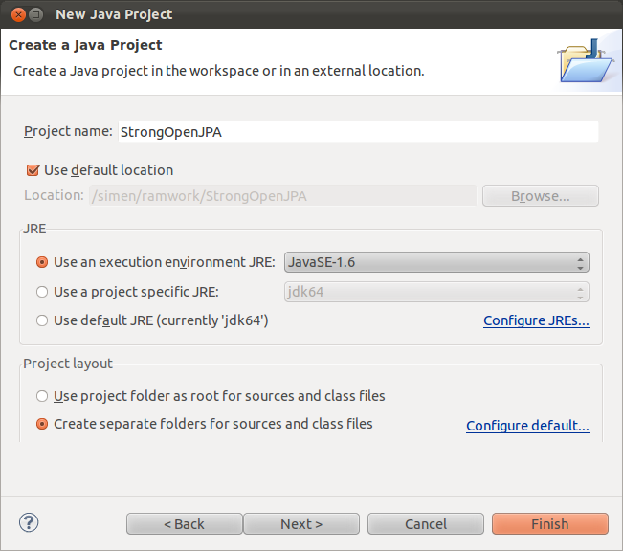Click the Next button
623x551 pixels.
click(x=301, y=524)
